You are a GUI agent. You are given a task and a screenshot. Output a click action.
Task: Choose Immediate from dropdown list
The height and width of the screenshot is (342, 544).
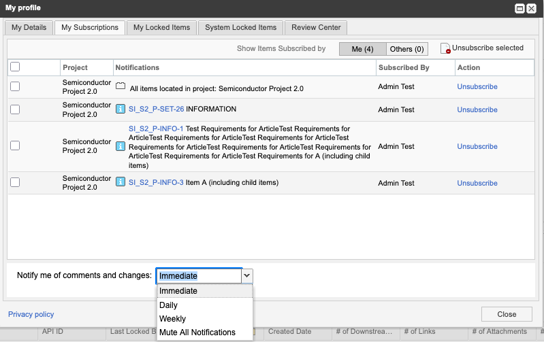205,291
